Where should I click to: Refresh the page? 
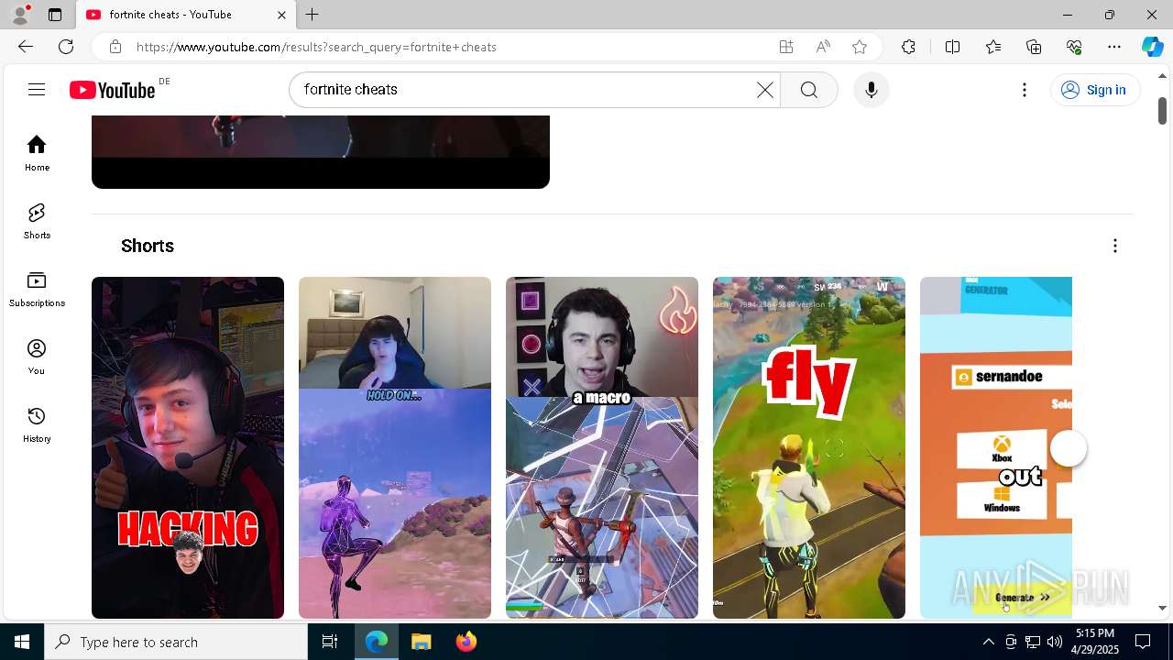66,47
